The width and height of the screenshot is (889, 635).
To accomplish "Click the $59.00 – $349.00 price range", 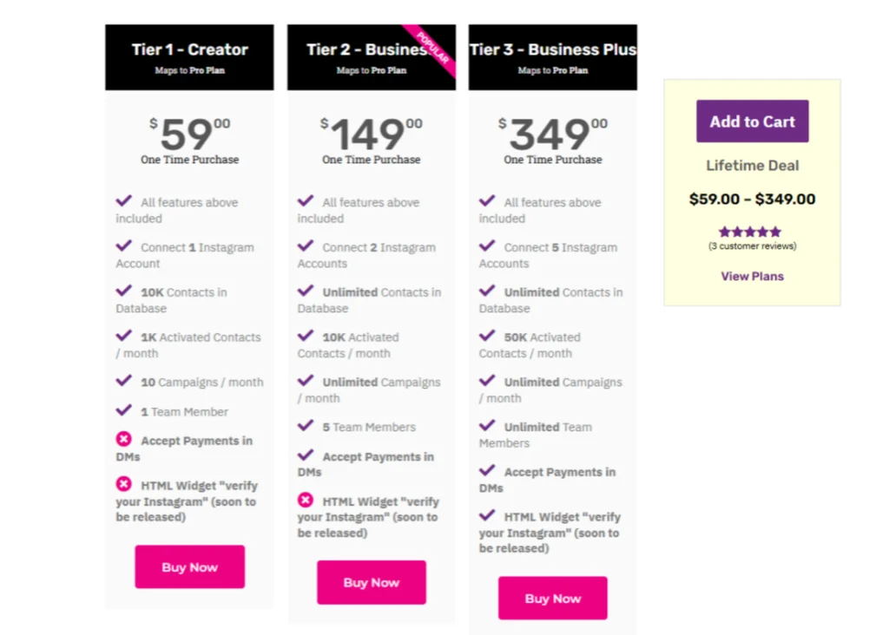I will [x=752, y=200].
